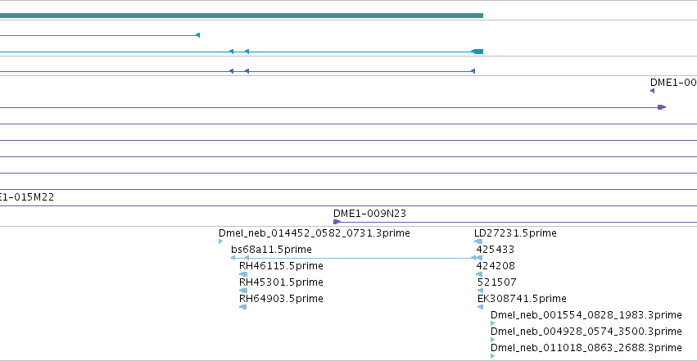Viewport: 697px width, 361px height.
Task: Select the LD27231.5prime label
Action: pos(515,233)
